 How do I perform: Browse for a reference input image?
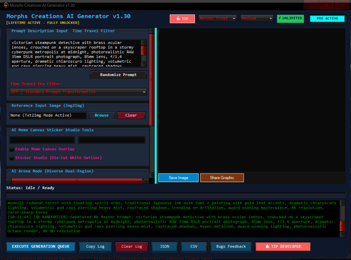(x=102, y=115)
